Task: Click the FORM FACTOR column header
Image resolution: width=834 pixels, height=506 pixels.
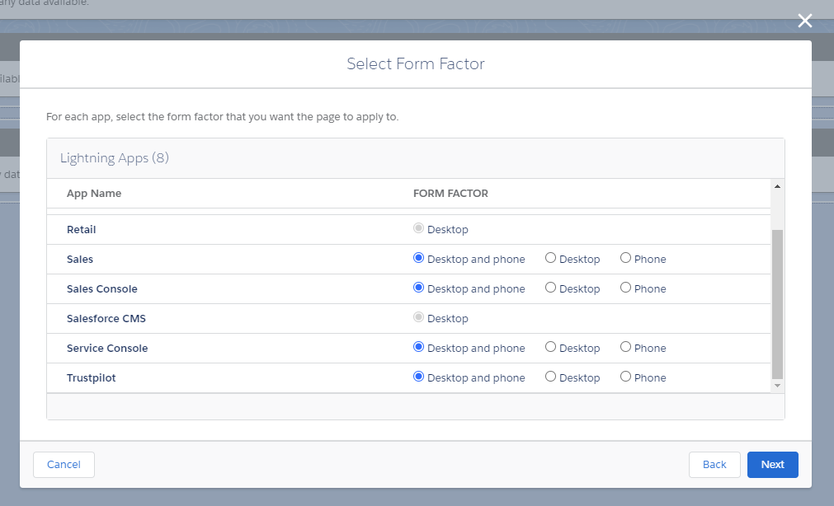Action: (450, 193)
